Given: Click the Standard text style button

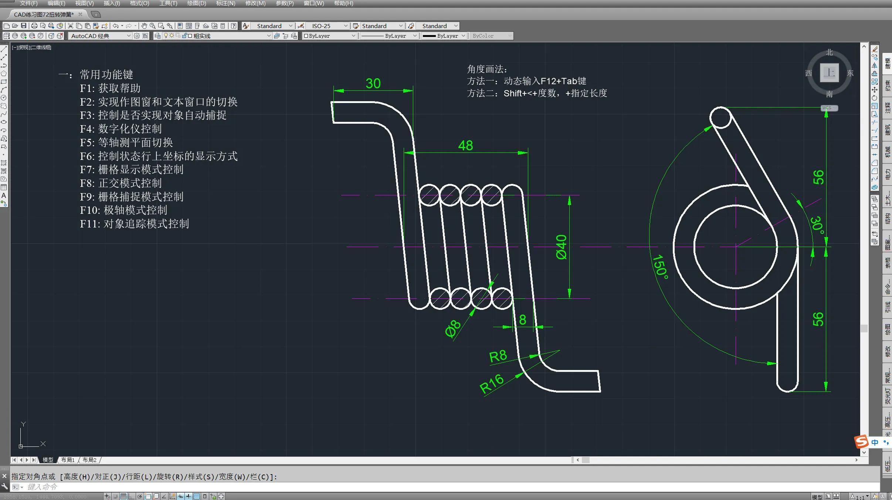Looking at the screenshot, I should tap(272, 26).
